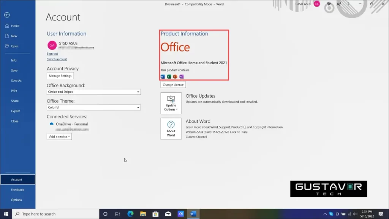
Task: Select the Account sidebar item
Action: tap(17, 179)
